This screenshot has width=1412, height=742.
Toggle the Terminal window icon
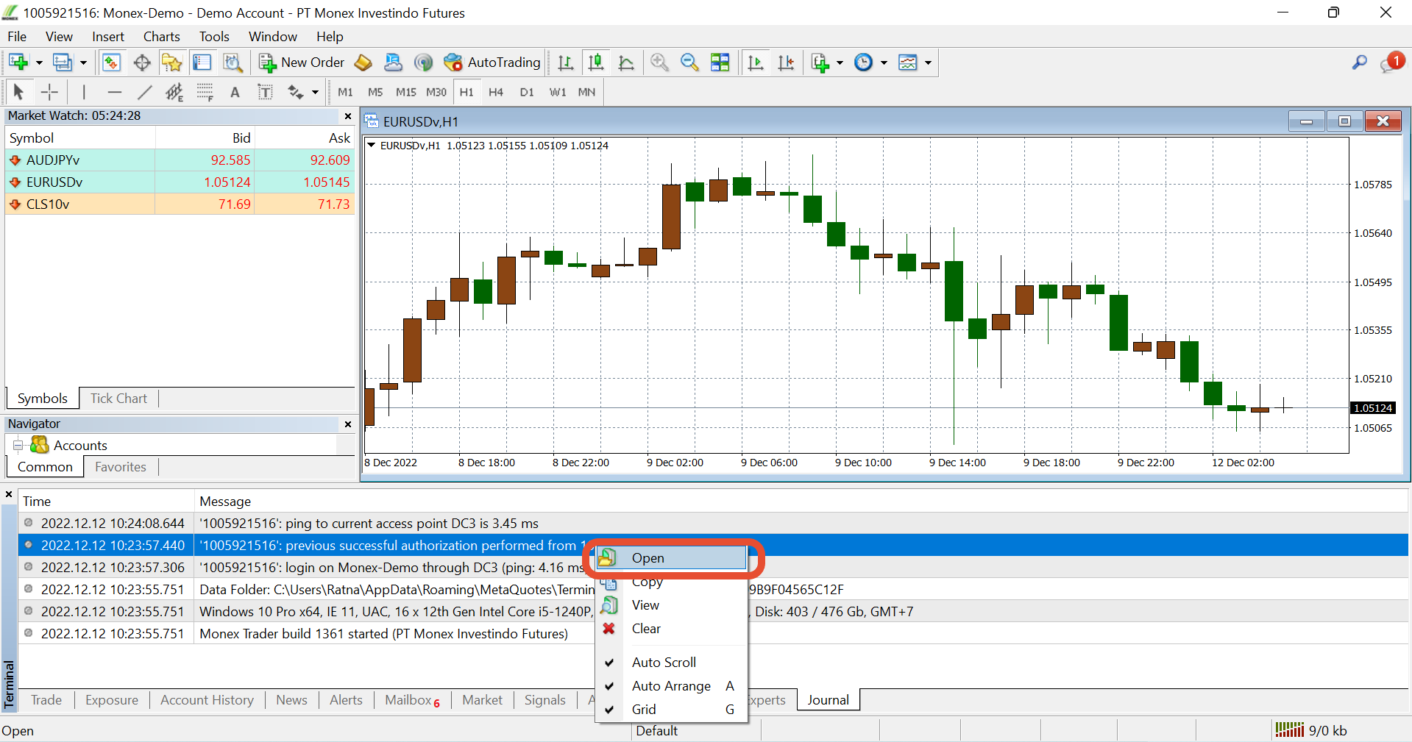(202, 63)
